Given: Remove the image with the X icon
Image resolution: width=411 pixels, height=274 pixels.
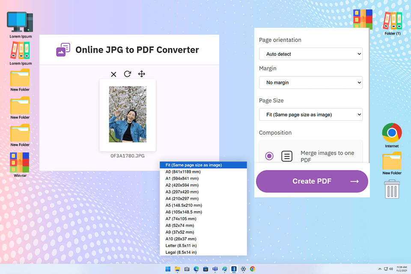Looking at the screenshot, I should [x=113, y=74].
